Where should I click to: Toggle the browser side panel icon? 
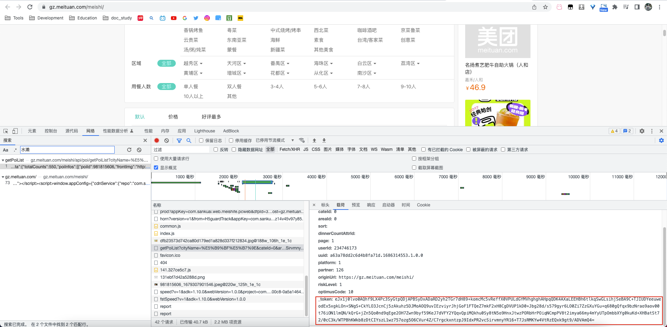pos(637,7)
